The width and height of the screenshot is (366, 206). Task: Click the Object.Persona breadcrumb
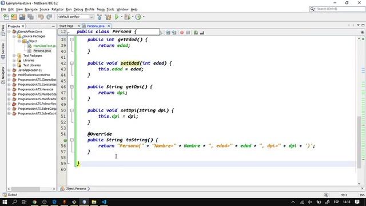(75, 189)
